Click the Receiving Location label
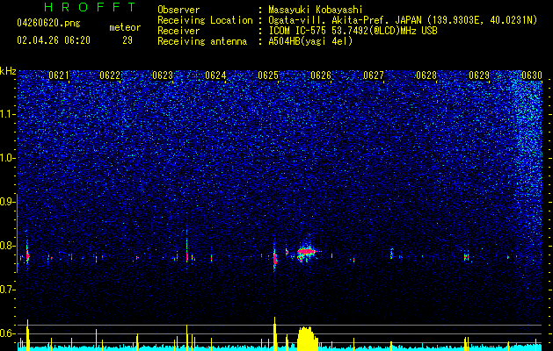This screenshot has width=553, height=351. pos(205,20)
